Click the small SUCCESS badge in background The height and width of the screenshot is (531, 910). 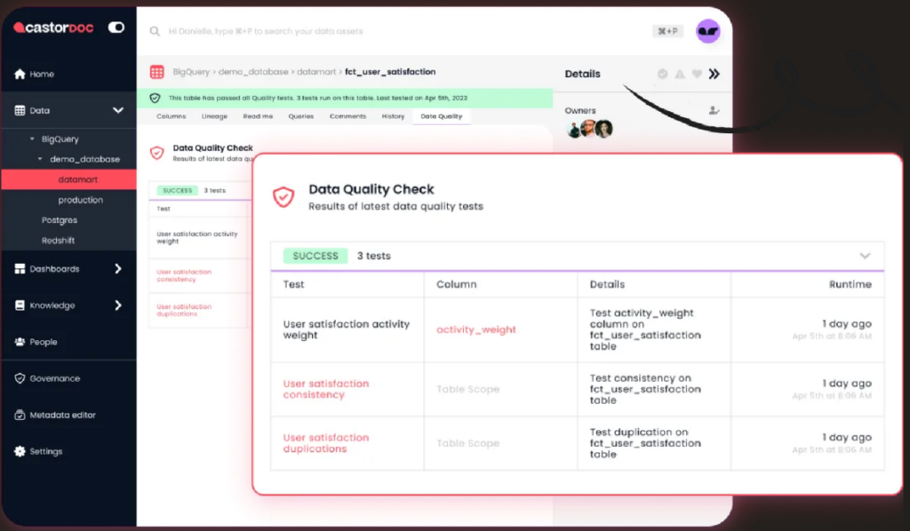point(177,190)
